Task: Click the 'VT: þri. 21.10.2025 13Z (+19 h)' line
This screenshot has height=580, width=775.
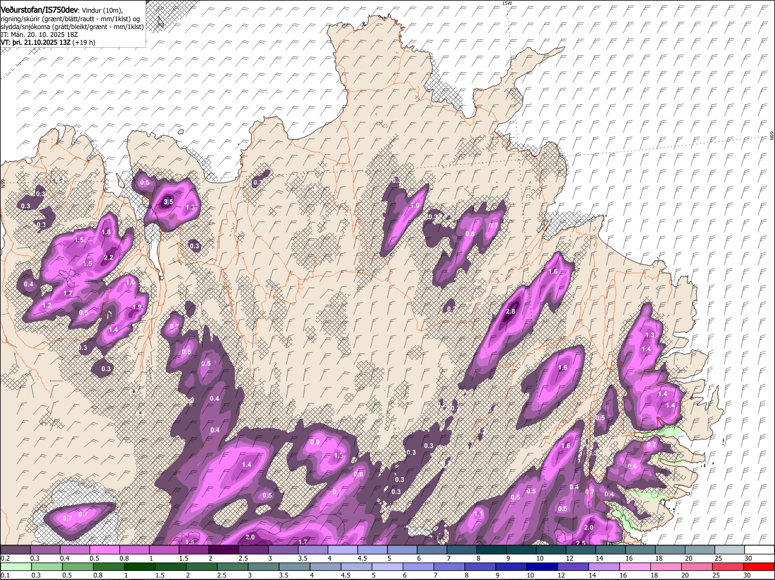Action: [x=47, y=42]
